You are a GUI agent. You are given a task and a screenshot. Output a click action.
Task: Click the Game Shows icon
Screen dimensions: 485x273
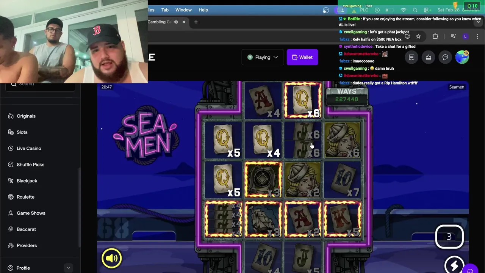tap(11, 213)
